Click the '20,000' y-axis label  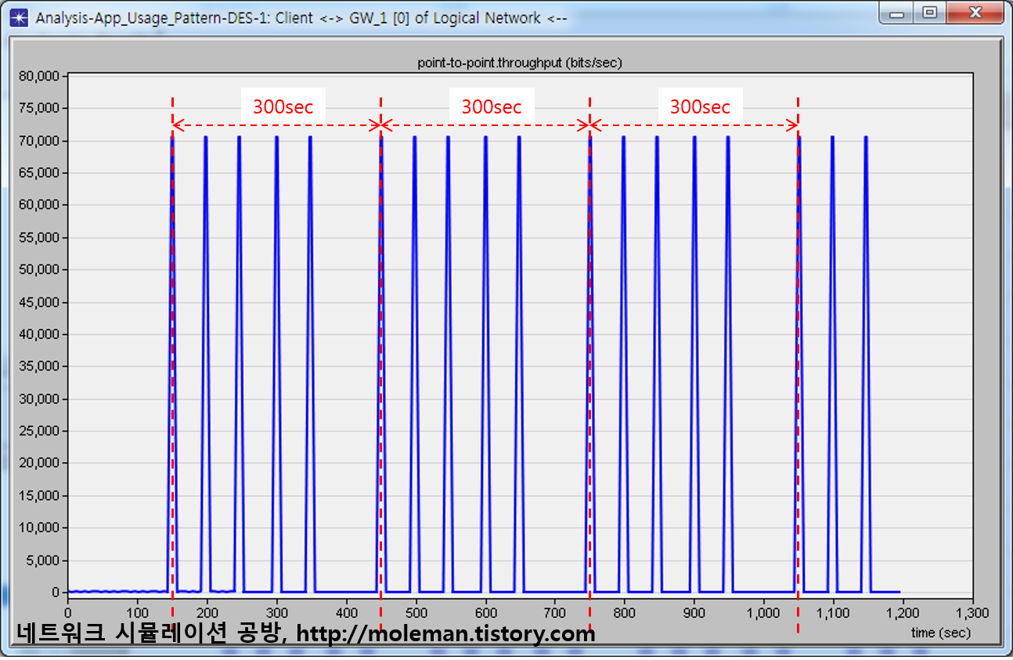pyautogui.click(x=39, y=463)
